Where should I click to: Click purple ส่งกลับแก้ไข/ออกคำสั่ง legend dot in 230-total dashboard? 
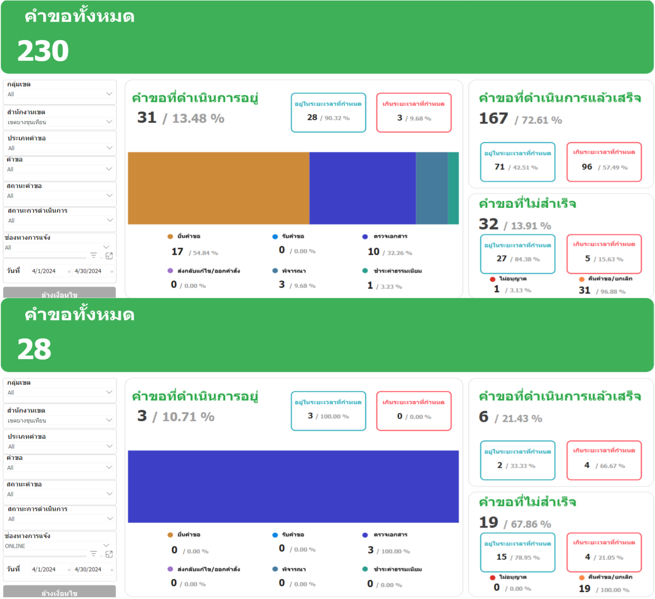170,270
